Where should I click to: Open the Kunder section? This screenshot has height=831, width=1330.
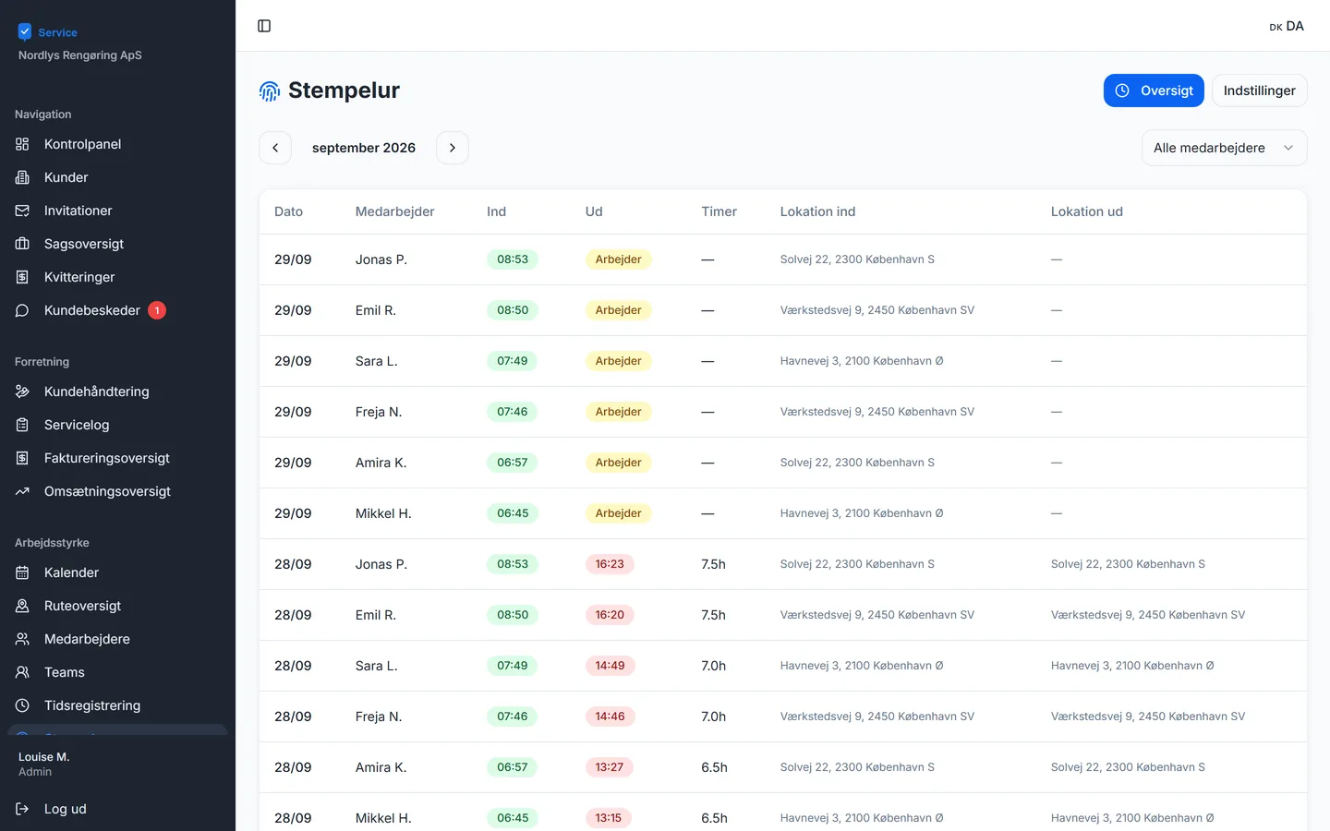117,177
